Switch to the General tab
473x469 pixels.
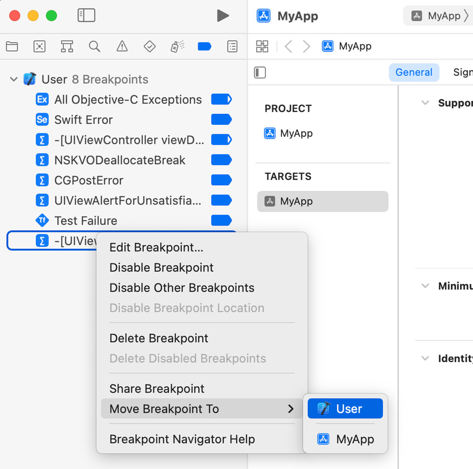414,72
